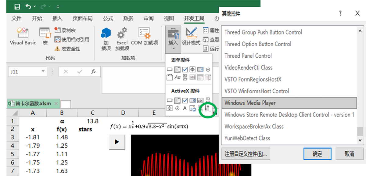Image resolution: width=366 pixels, height=176 pixels.
Task: Click the controls list scrollbar thumb
Action: coord(360,131)
